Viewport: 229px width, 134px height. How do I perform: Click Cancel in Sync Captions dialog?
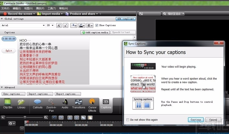[213, 120]
